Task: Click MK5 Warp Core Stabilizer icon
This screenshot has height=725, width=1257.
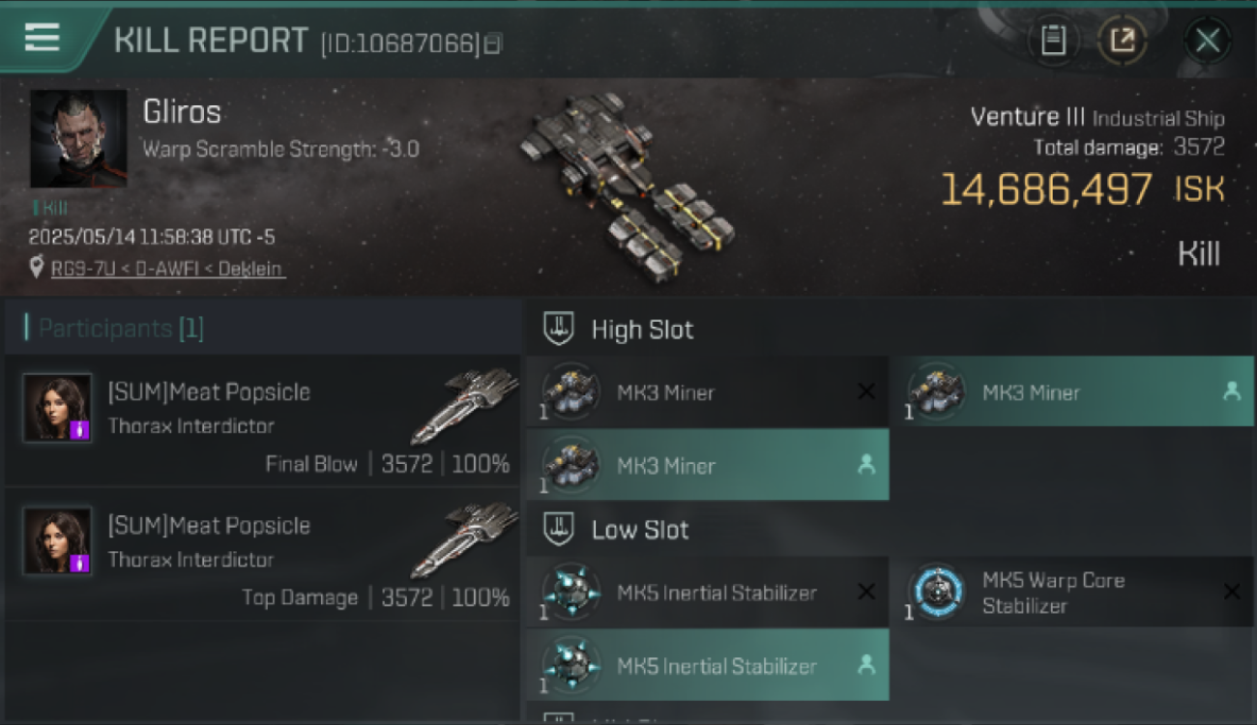Action: tap(936, 592)
